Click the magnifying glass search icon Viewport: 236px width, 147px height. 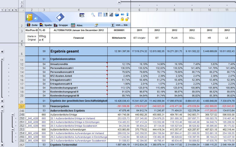pos(93,14)
